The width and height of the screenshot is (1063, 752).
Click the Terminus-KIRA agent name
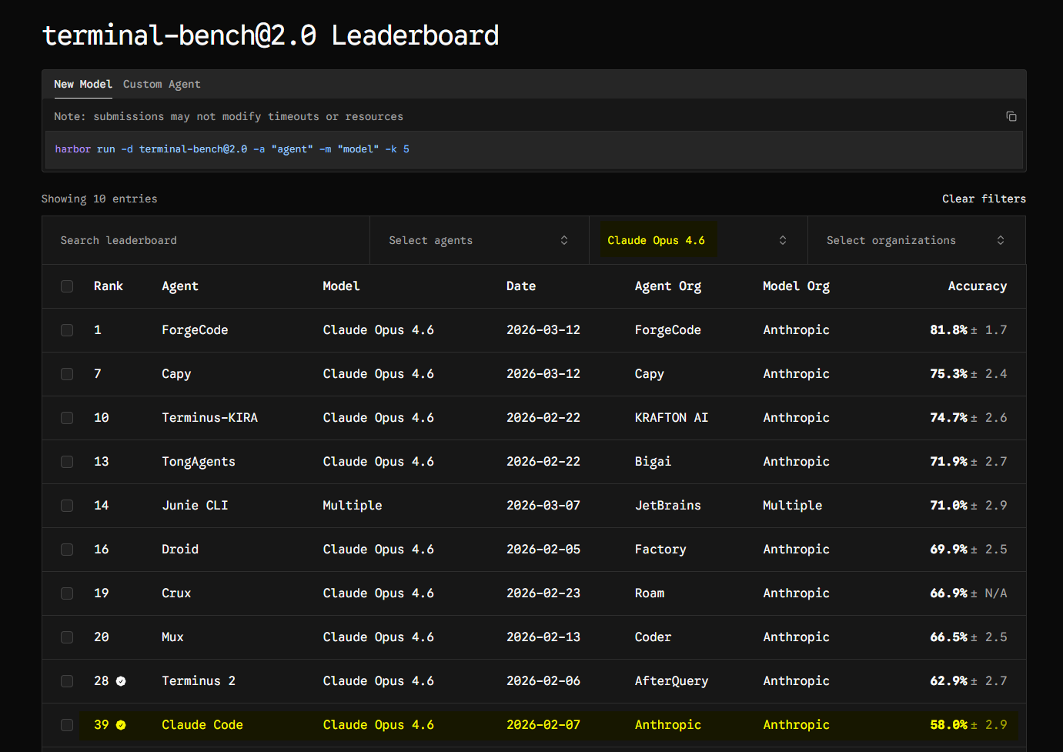(209, 418)
